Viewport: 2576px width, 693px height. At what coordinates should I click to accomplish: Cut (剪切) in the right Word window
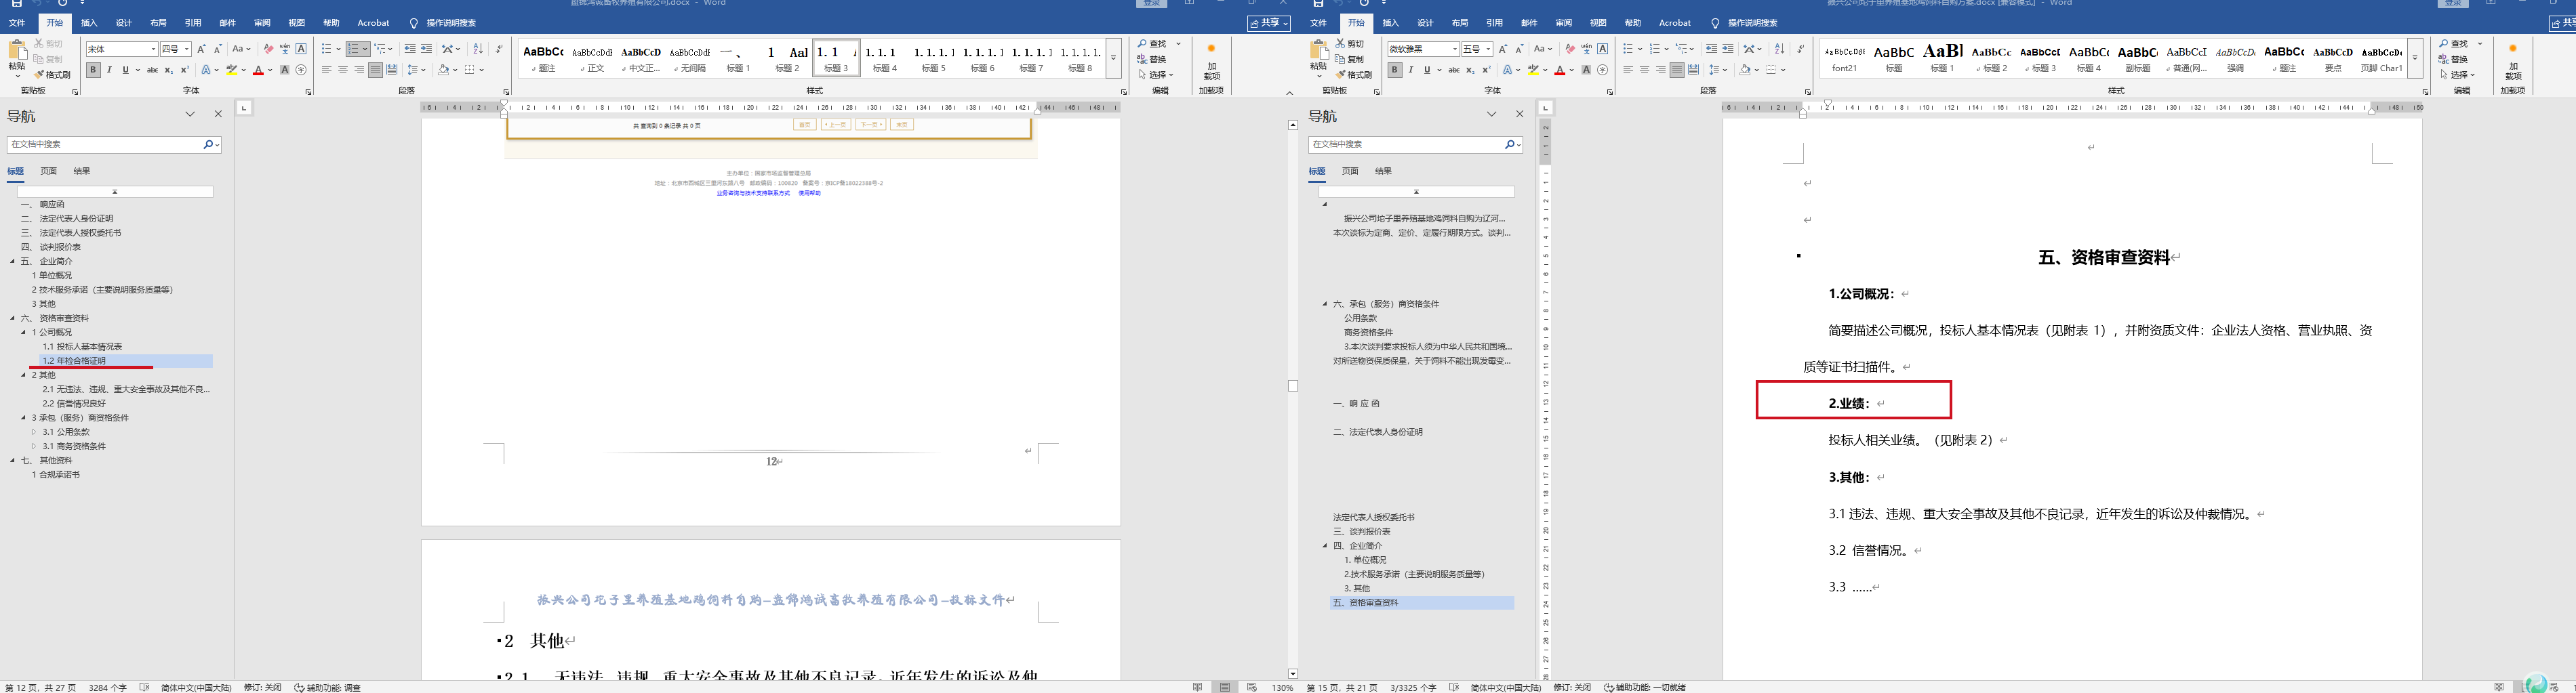[x=1350, y=44]
